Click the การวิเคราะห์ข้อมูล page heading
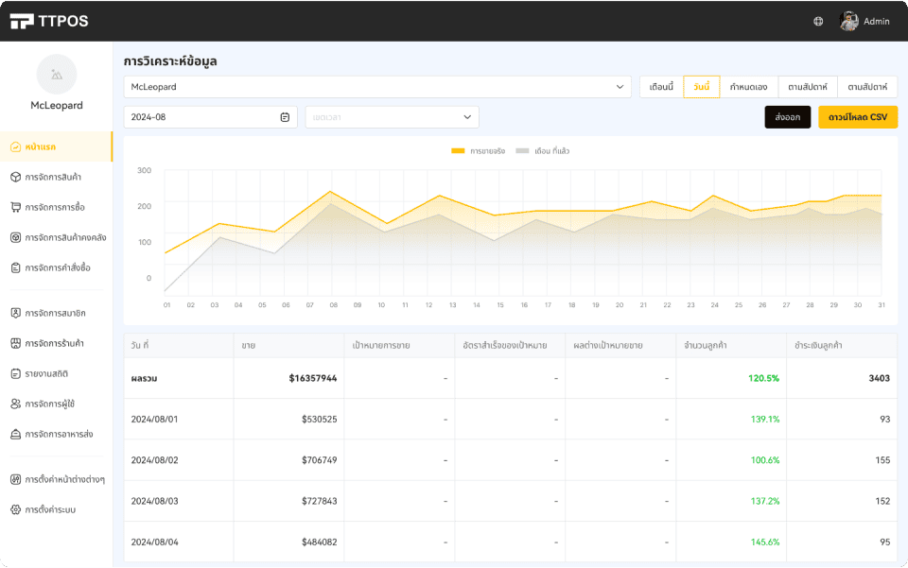The height and width of the screenshot is (568, 908). coord(170,61)
